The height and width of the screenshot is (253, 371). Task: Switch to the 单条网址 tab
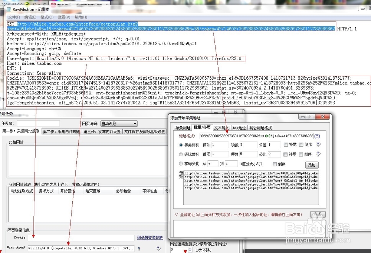tap(183, 128)
